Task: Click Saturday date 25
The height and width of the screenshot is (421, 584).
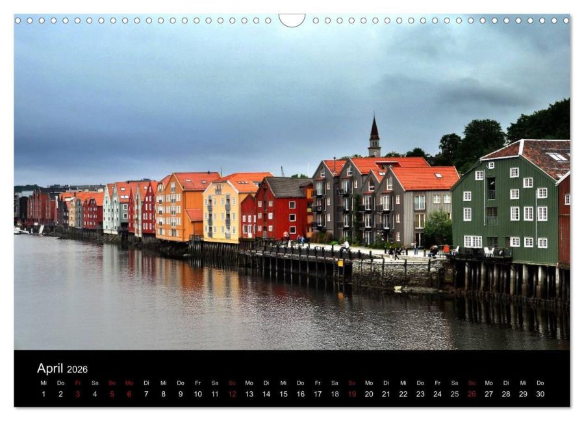Action: 455,394
